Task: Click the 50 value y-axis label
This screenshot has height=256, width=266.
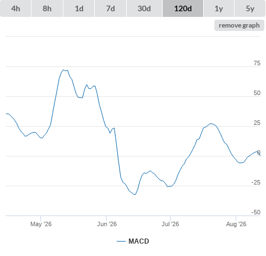Action: click(257, 93)
